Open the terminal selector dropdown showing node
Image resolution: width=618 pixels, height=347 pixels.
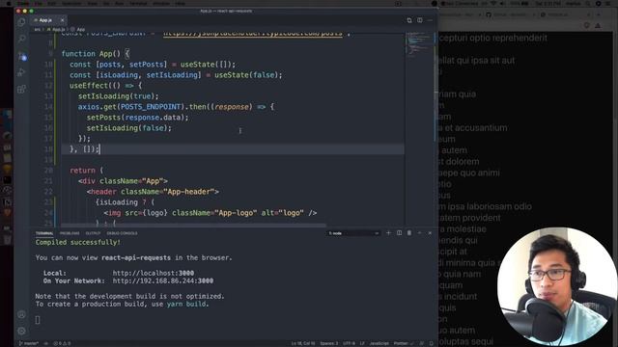[x=353, y=233]
